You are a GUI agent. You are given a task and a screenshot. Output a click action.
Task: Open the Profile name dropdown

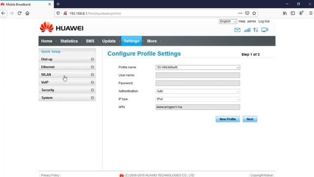point(198,67)
